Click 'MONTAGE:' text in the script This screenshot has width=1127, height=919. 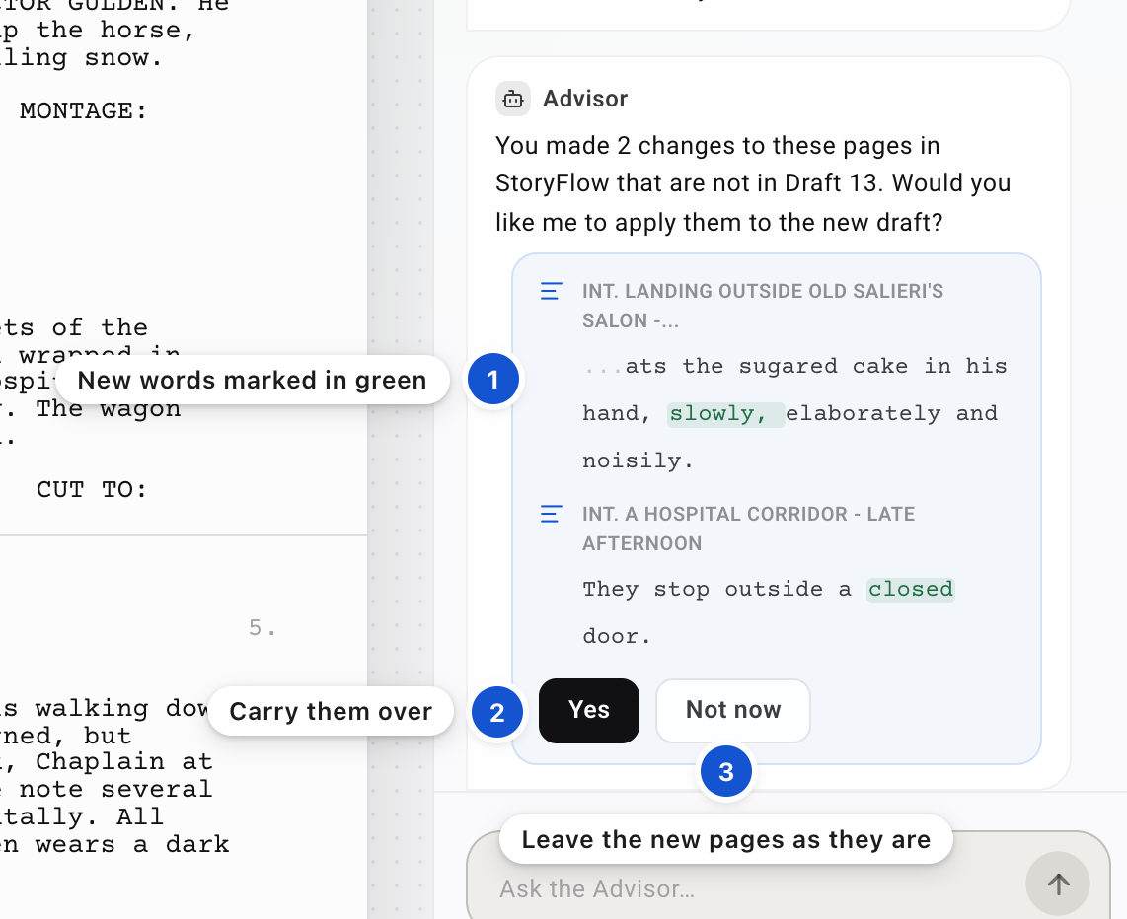click(83, 111)
